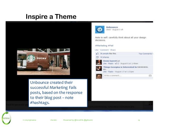Click the camera attach-photo icon
169x127 pixels.
[150, 76]
